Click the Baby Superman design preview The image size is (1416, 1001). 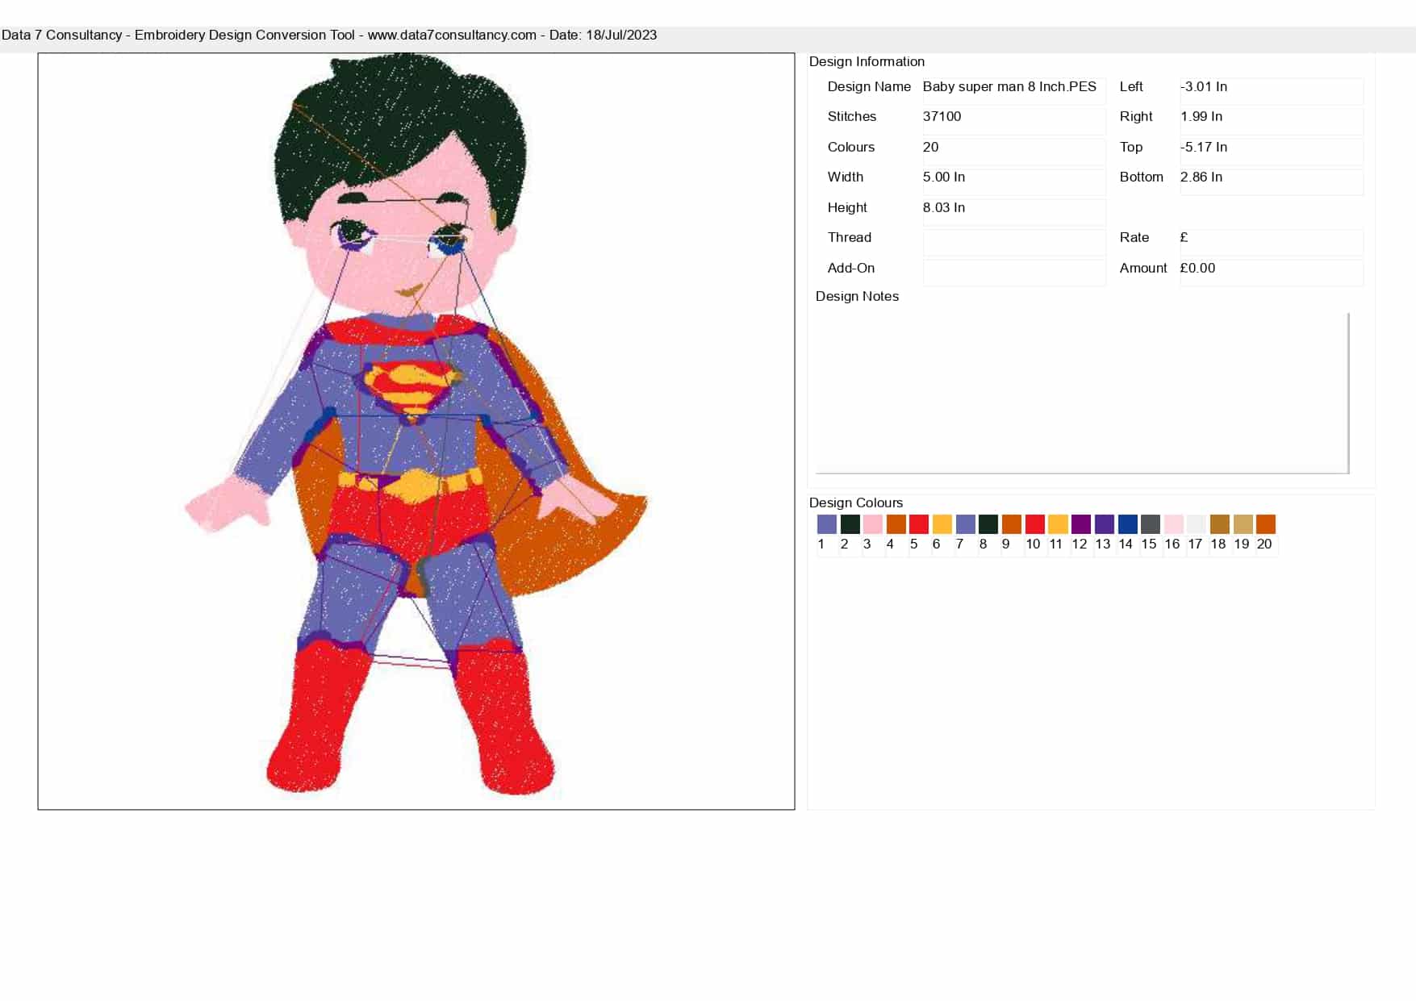(x=416, y=432)
